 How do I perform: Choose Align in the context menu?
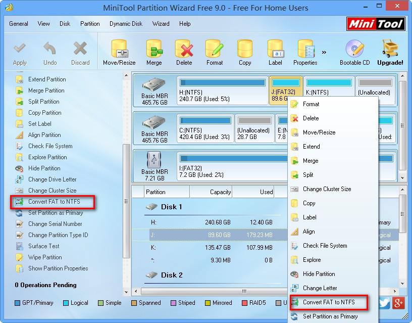(x=333, y=232)
